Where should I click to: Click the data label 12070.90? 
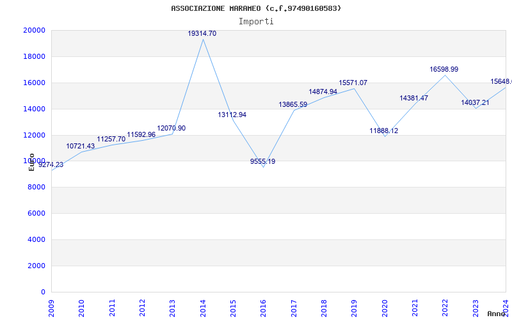(171, 129)
